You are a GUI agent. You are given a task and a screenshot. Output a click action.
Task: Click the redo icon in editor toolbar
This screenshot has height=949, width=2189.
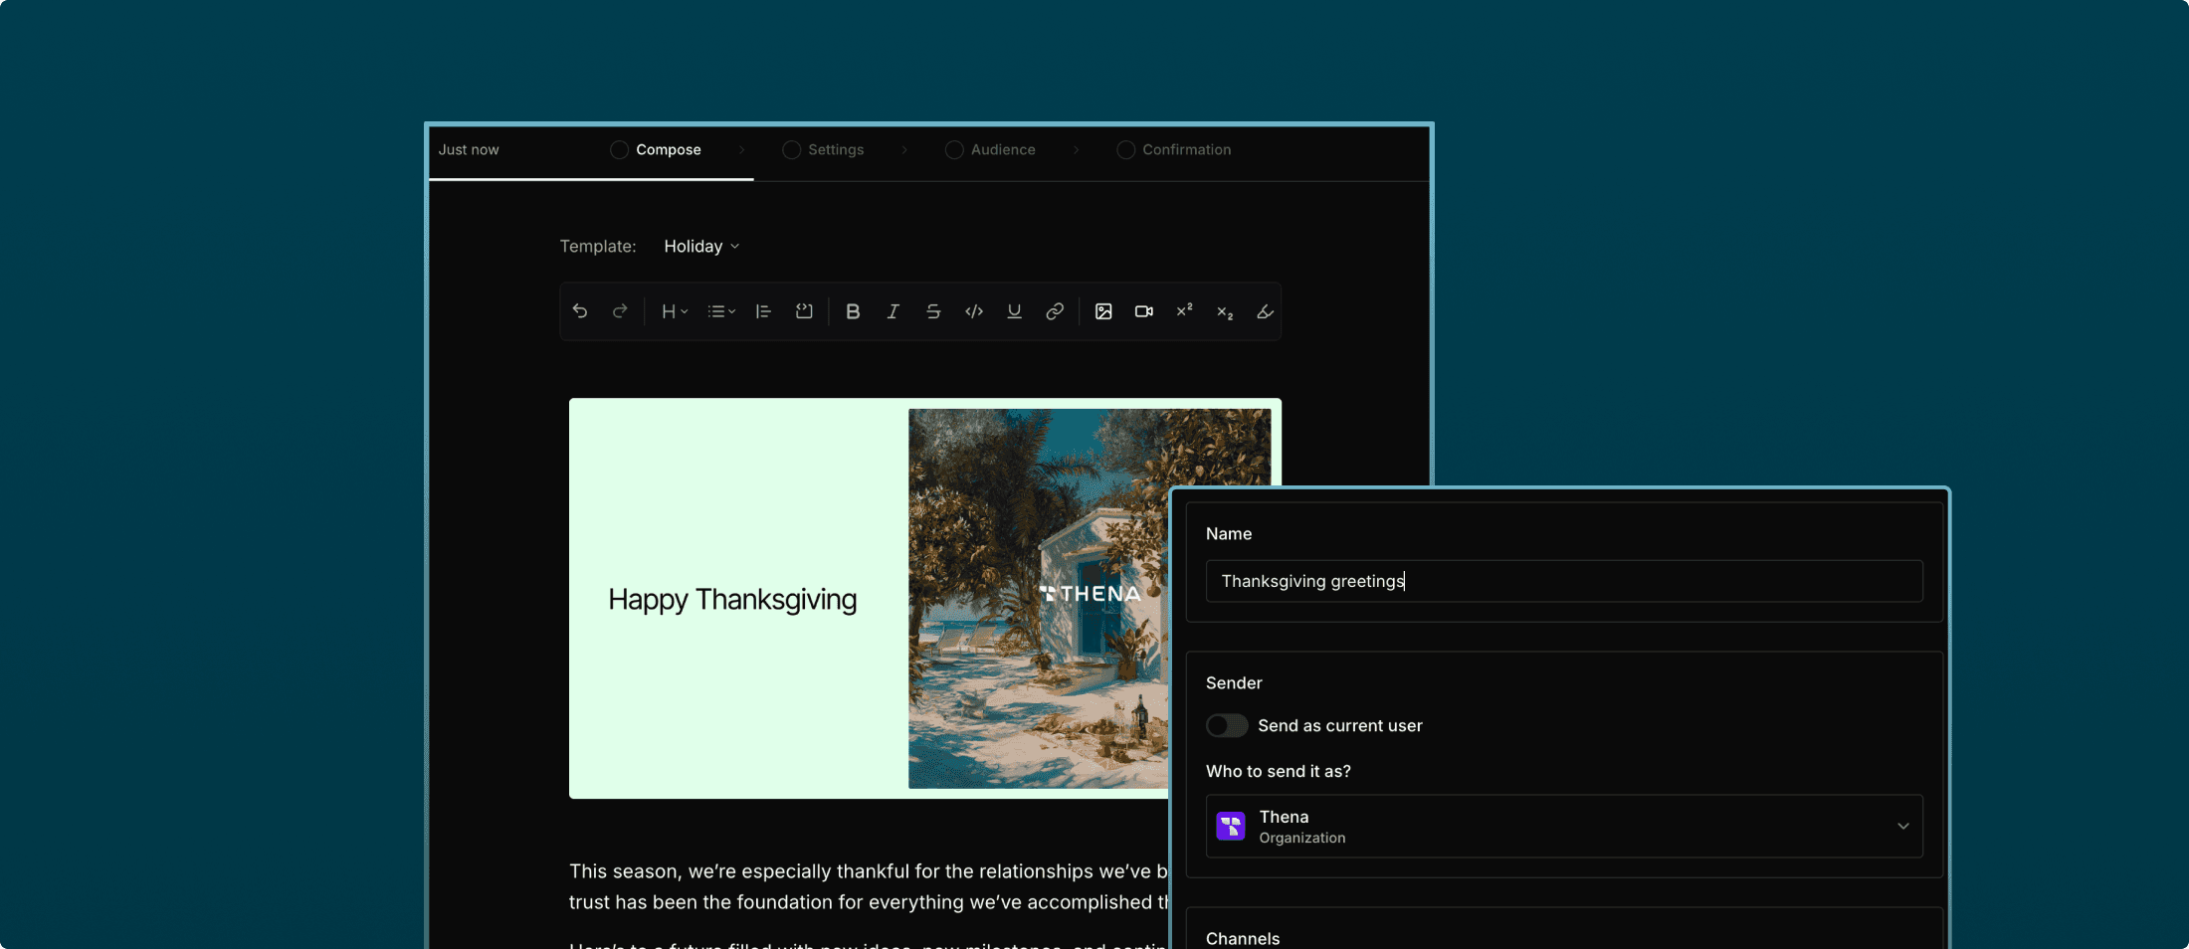point(620,311)
